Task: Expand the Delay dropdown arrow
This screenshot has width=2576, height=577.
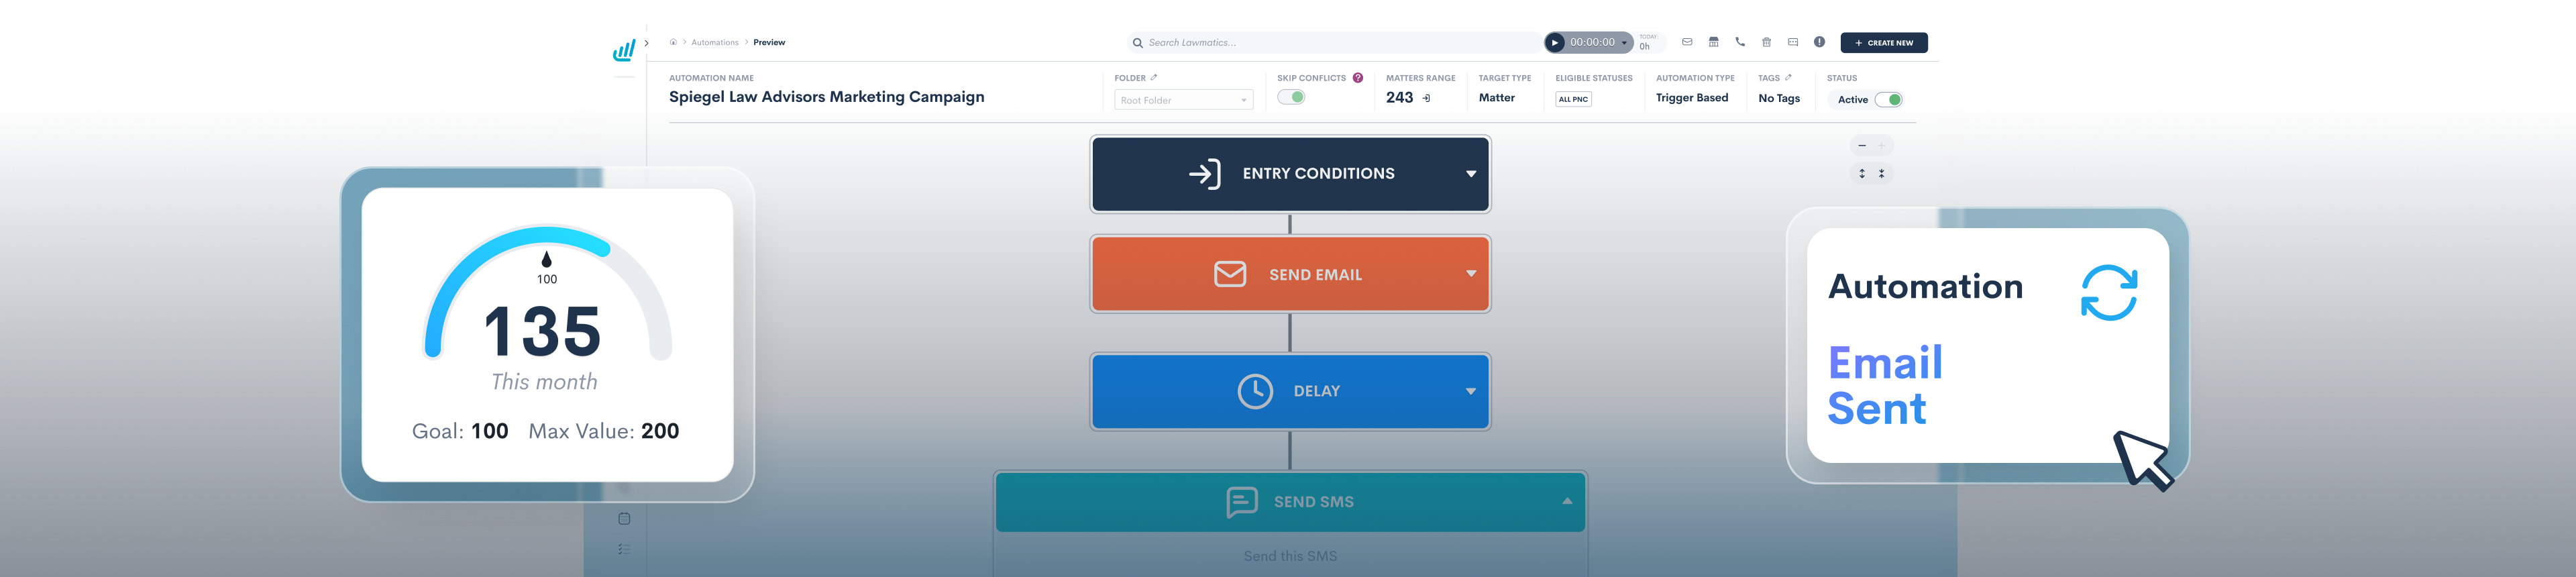Action: tap(1470, 391)
